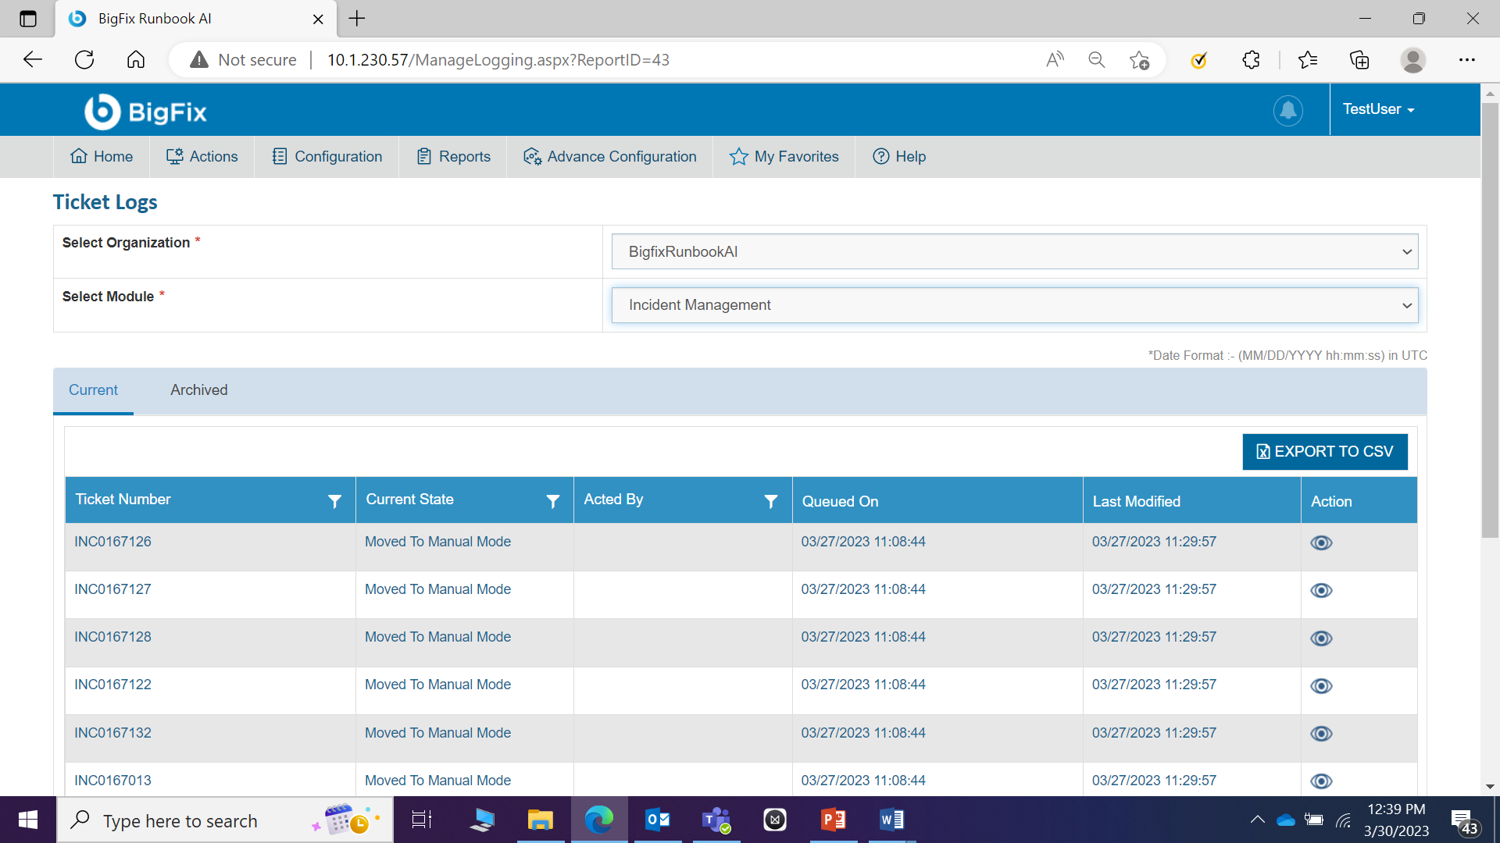View details eye icon for INC0167126
This screenshot has height=843, width=1500.
coord(1321,543)
